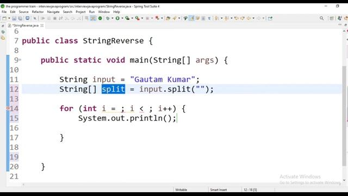The width and height of the screenshot is (348, 196).
Task: Maximize the editor area
Action: [x=346, y=24]
